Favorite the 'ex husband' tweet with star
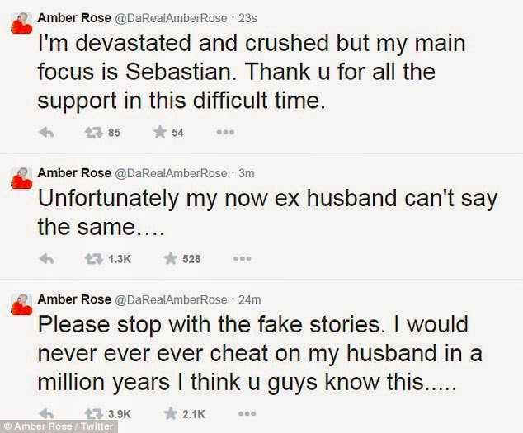 pos(172,259)
